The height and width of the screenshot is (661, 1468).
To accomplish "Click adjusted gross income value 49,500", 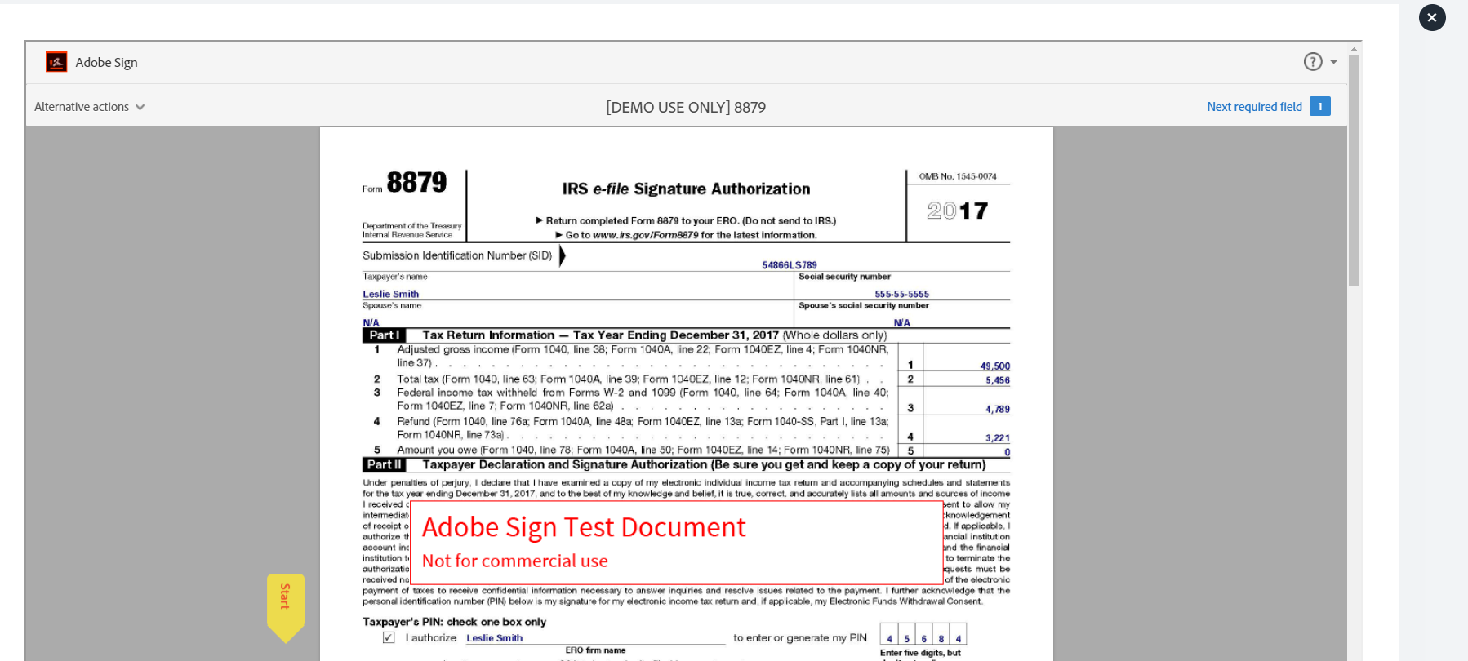I will [995, 366].
